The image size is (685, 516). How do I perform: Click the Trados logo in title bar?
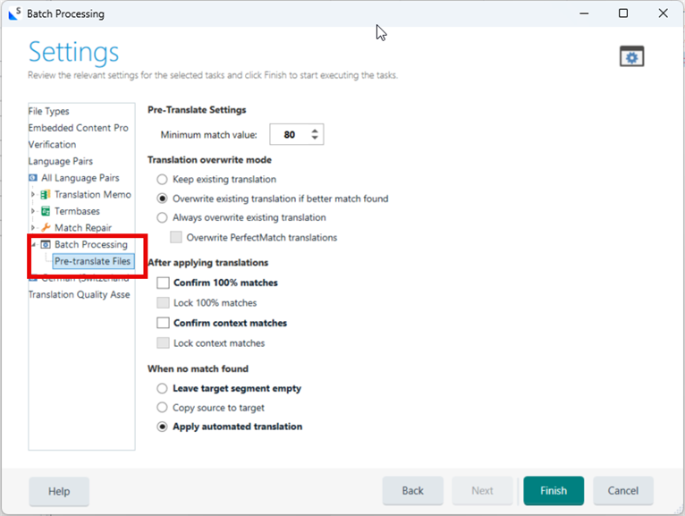pos(14,13)
